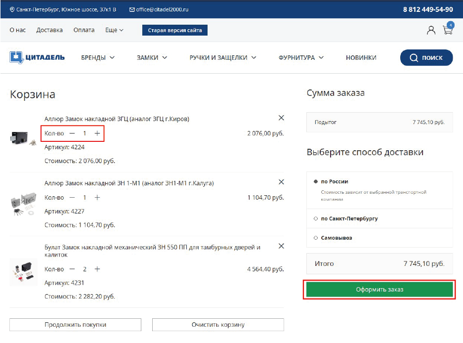
Task: Open the НОВИНКИ section
Action: 361,58
